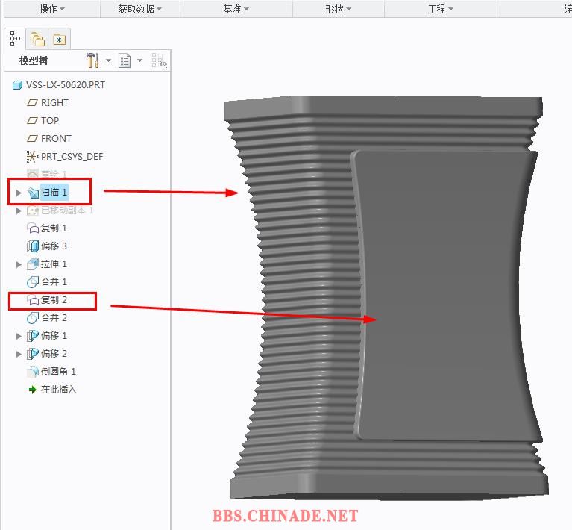Open the 工程 group dropdown

[x=440, y=9]
